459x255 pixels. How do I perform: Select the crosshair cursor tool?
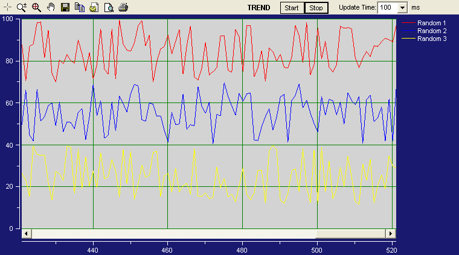point(8,8)
